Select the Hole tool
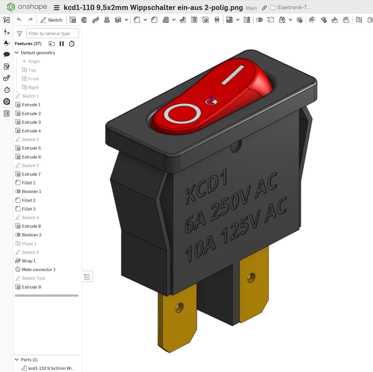Image resolution: width=373 pixels, height=372 pixels. 206,20
